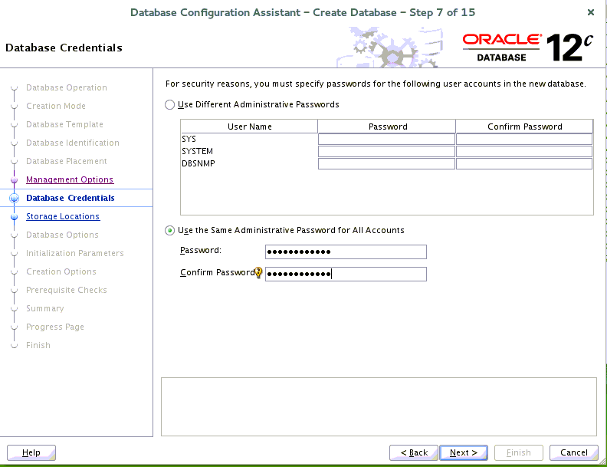Close the Database Configuration Assistant window

tap(590, 12)
